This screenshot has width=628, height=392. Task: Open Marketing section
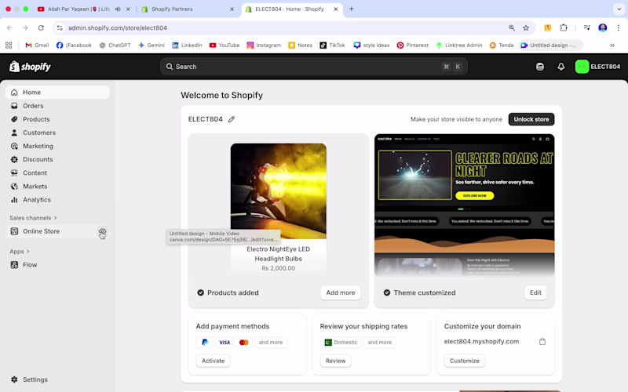coord(57,146)
